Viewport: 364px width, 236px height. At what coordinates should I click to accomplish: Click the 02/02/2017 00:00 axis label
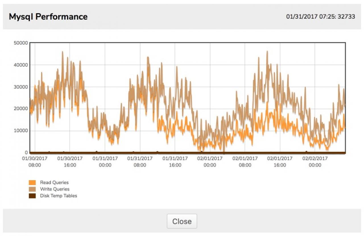[315, 162]
